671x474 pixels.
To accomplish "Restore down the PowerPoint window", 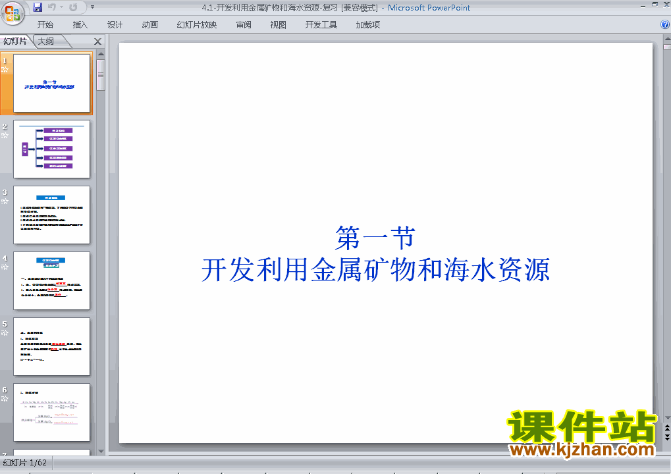I will 655,5.
